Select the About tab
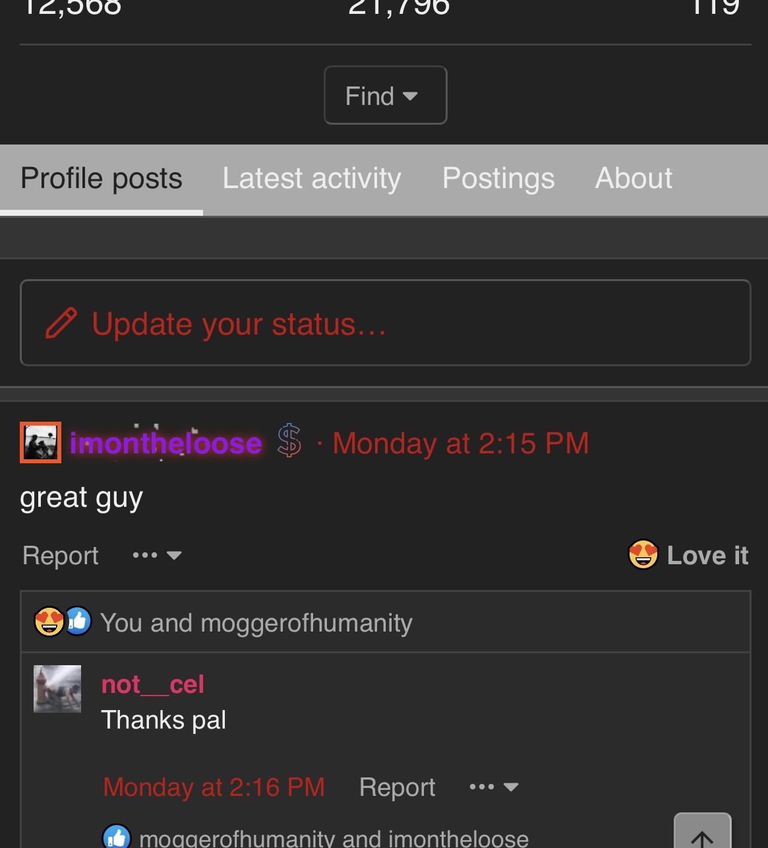 pyautogui.click(x=634, y=179)
